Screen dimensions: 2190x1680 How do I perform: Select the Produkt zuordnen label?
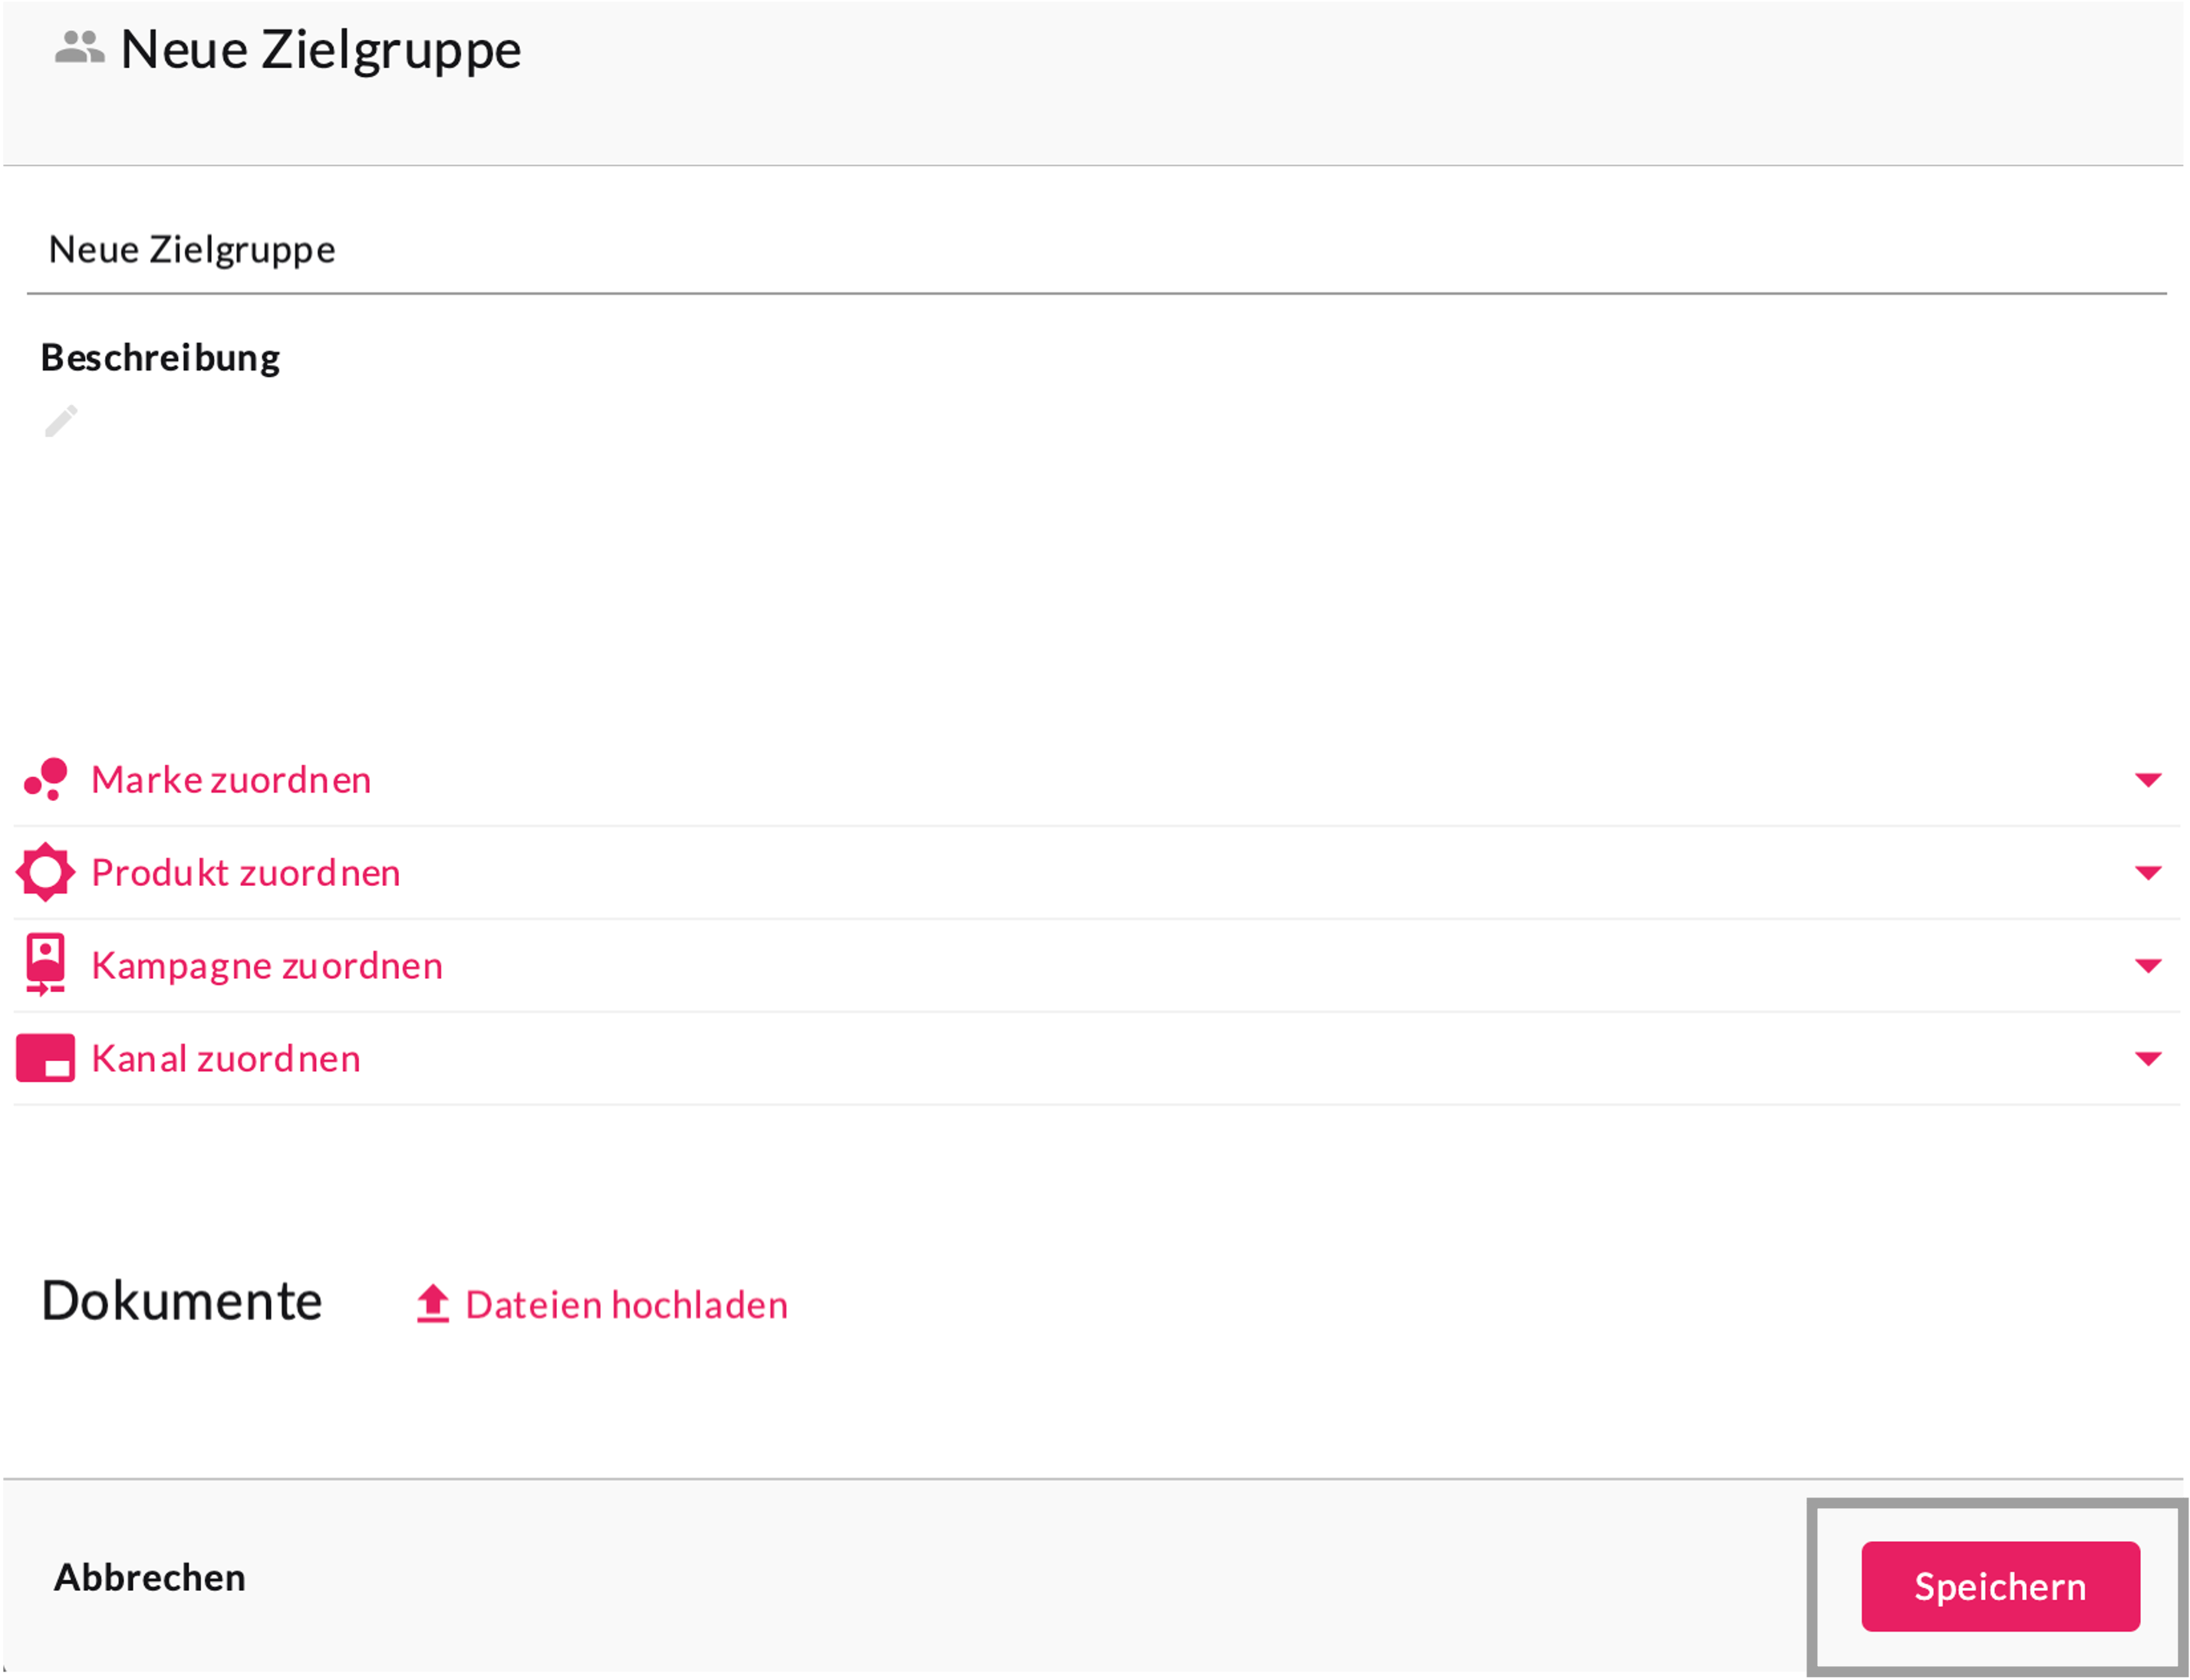(x=246, y=873)
